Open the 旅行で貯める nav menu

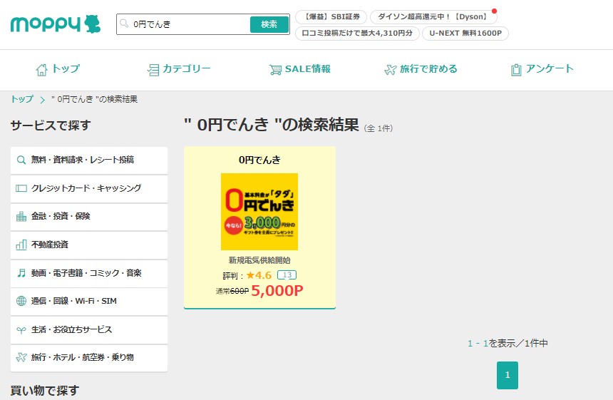(x=421, y=69)
